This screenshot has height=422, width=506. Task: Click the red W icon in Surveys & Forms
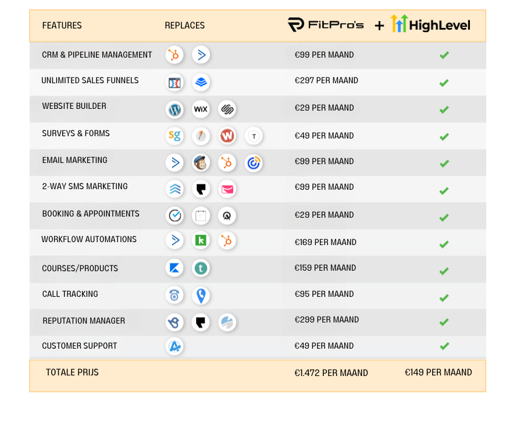(x=227, y=136)
